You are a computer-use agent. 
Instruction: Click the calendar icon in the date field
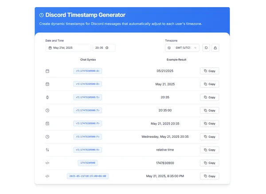point(50,48)
